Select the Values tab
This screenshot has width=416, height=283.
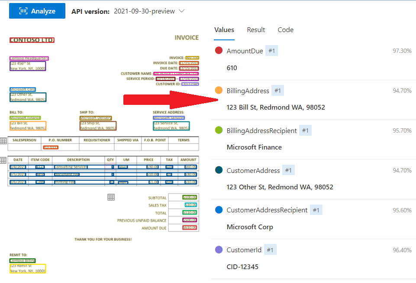[224, 29]
